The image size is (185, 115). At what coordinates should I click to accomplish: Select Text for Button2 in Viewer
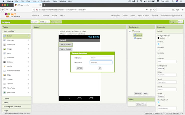pyautogui.click(x=66, y=49)
